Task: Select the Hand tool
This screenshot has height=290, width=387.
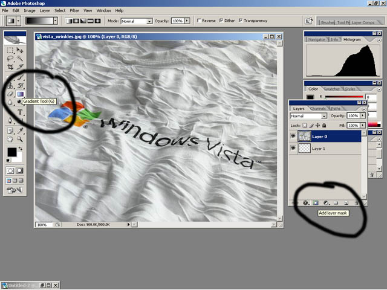Action: tap(11, 138)
